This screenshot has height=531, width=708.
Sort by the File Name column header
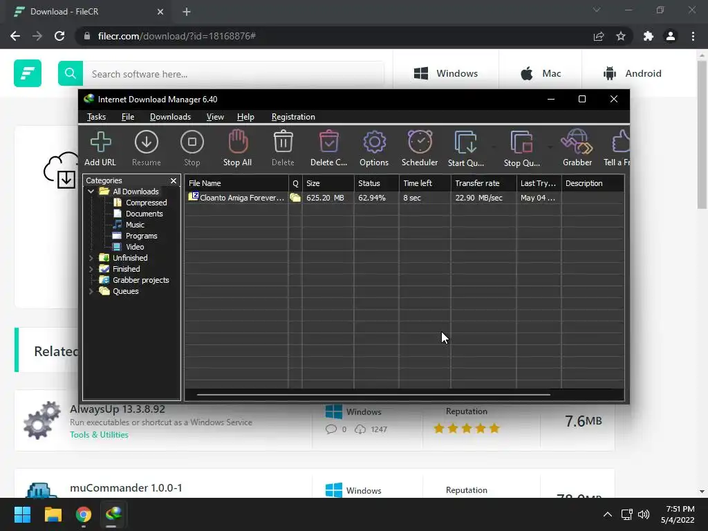236,183
